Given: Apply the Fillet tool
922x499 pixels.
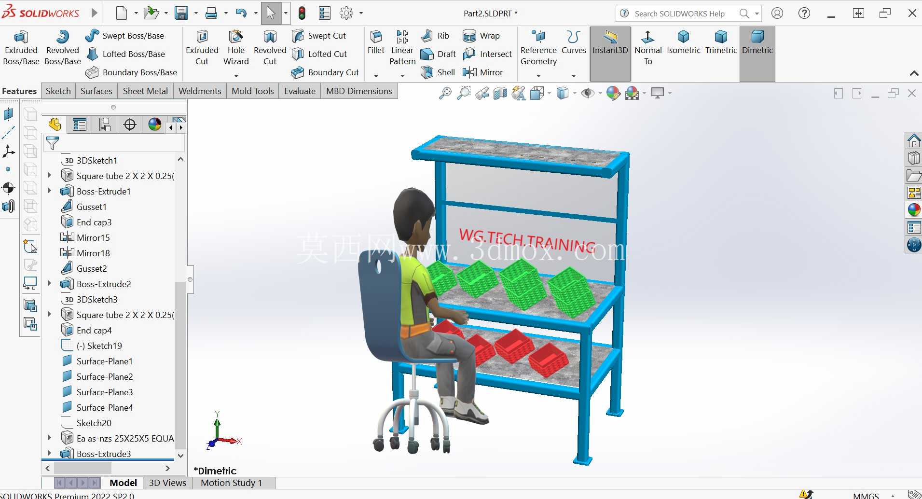Looking at the screenshot, I should coord(376,42).
